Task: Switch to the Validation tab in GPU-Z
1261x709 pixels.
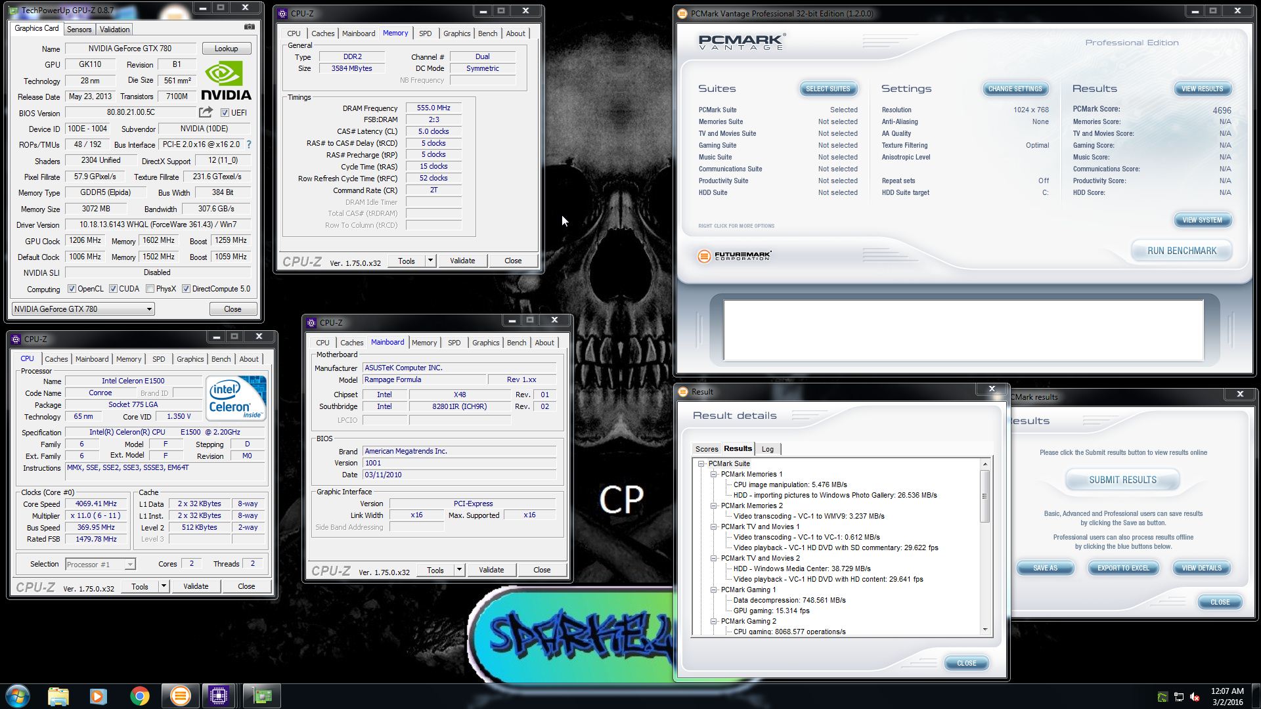Action: pos(114,29)
